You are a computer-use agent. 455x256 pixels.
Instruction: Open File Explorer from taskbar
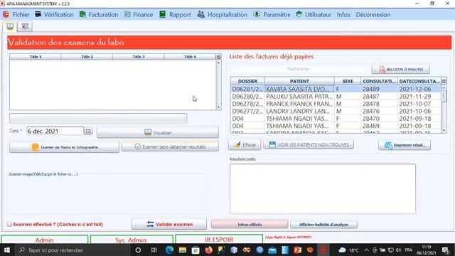pos(183,250)
